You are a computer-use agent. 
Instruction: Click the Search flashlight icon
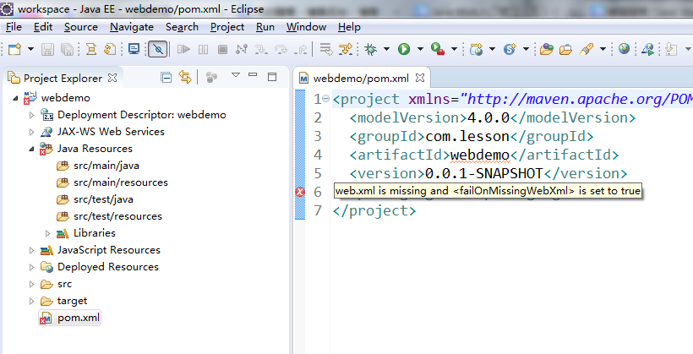coord(587,49)
